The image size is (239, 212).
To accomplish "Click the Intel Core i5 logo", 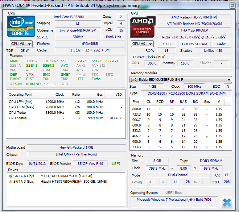I will tap(21, 26).
